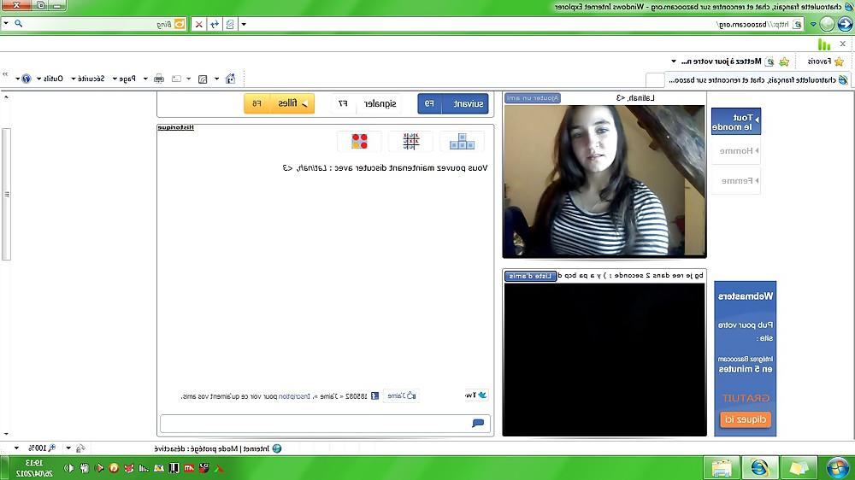The width and height of the screenshot is (855, 480).
Task: Click the webcam video of Latinah
Action: click(604, 180)
